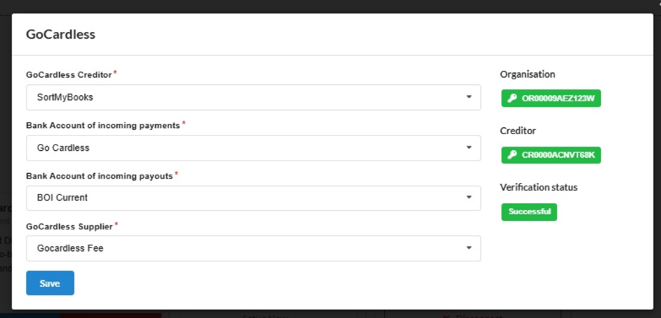
Task: Click the key icon in the Creditor badge
Action: [512, 155]
